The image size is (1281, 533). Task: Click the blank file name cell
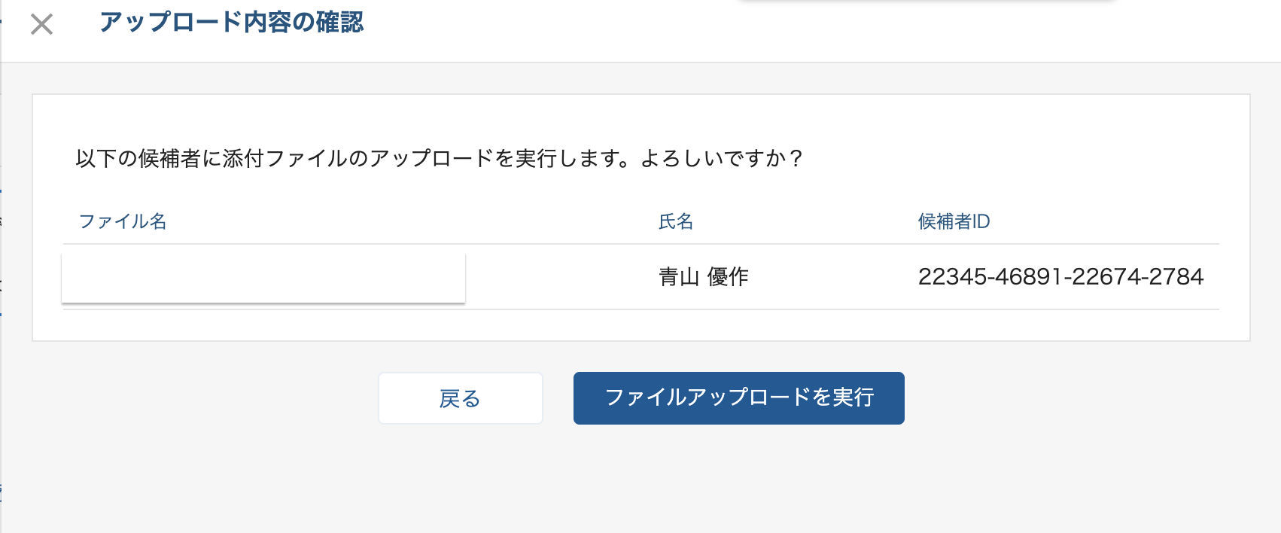[263, 278]
